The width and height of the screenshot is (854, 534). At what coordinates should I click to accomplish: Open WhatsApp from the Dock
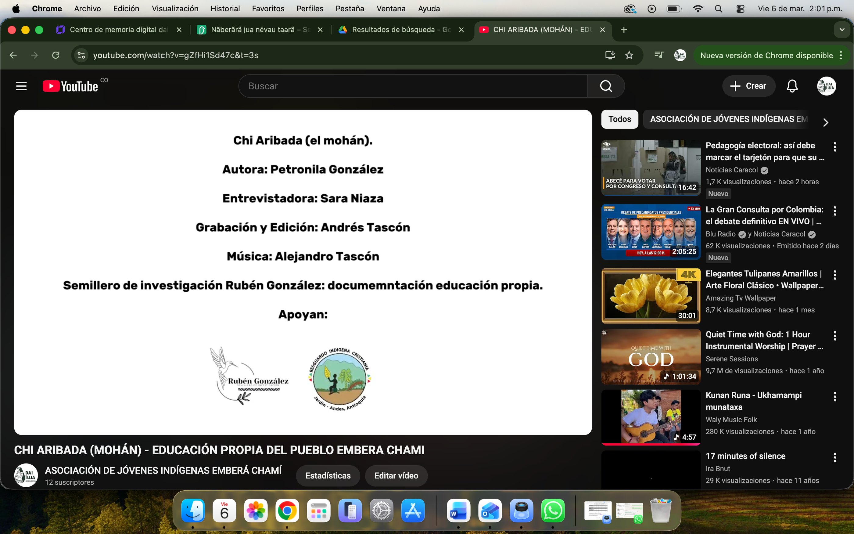(553, 511)
